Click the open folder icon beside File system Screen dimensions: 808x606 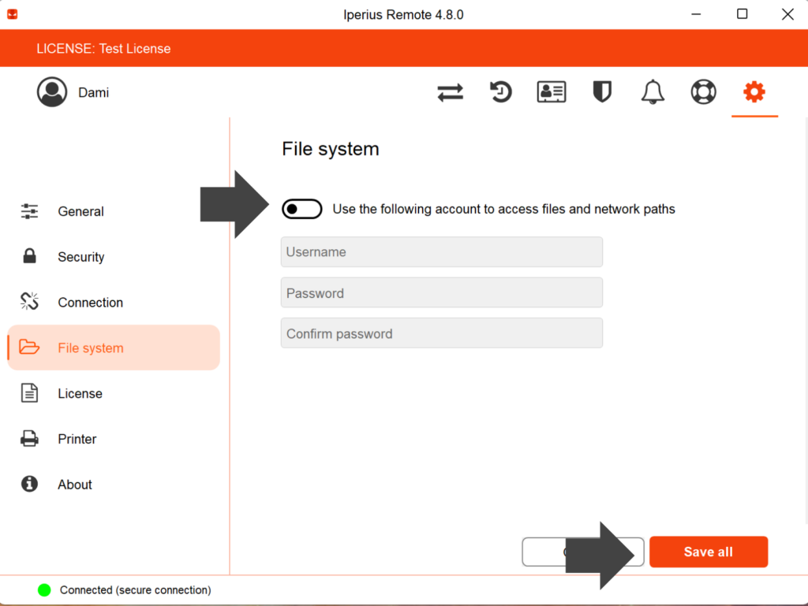pos(29,348)
